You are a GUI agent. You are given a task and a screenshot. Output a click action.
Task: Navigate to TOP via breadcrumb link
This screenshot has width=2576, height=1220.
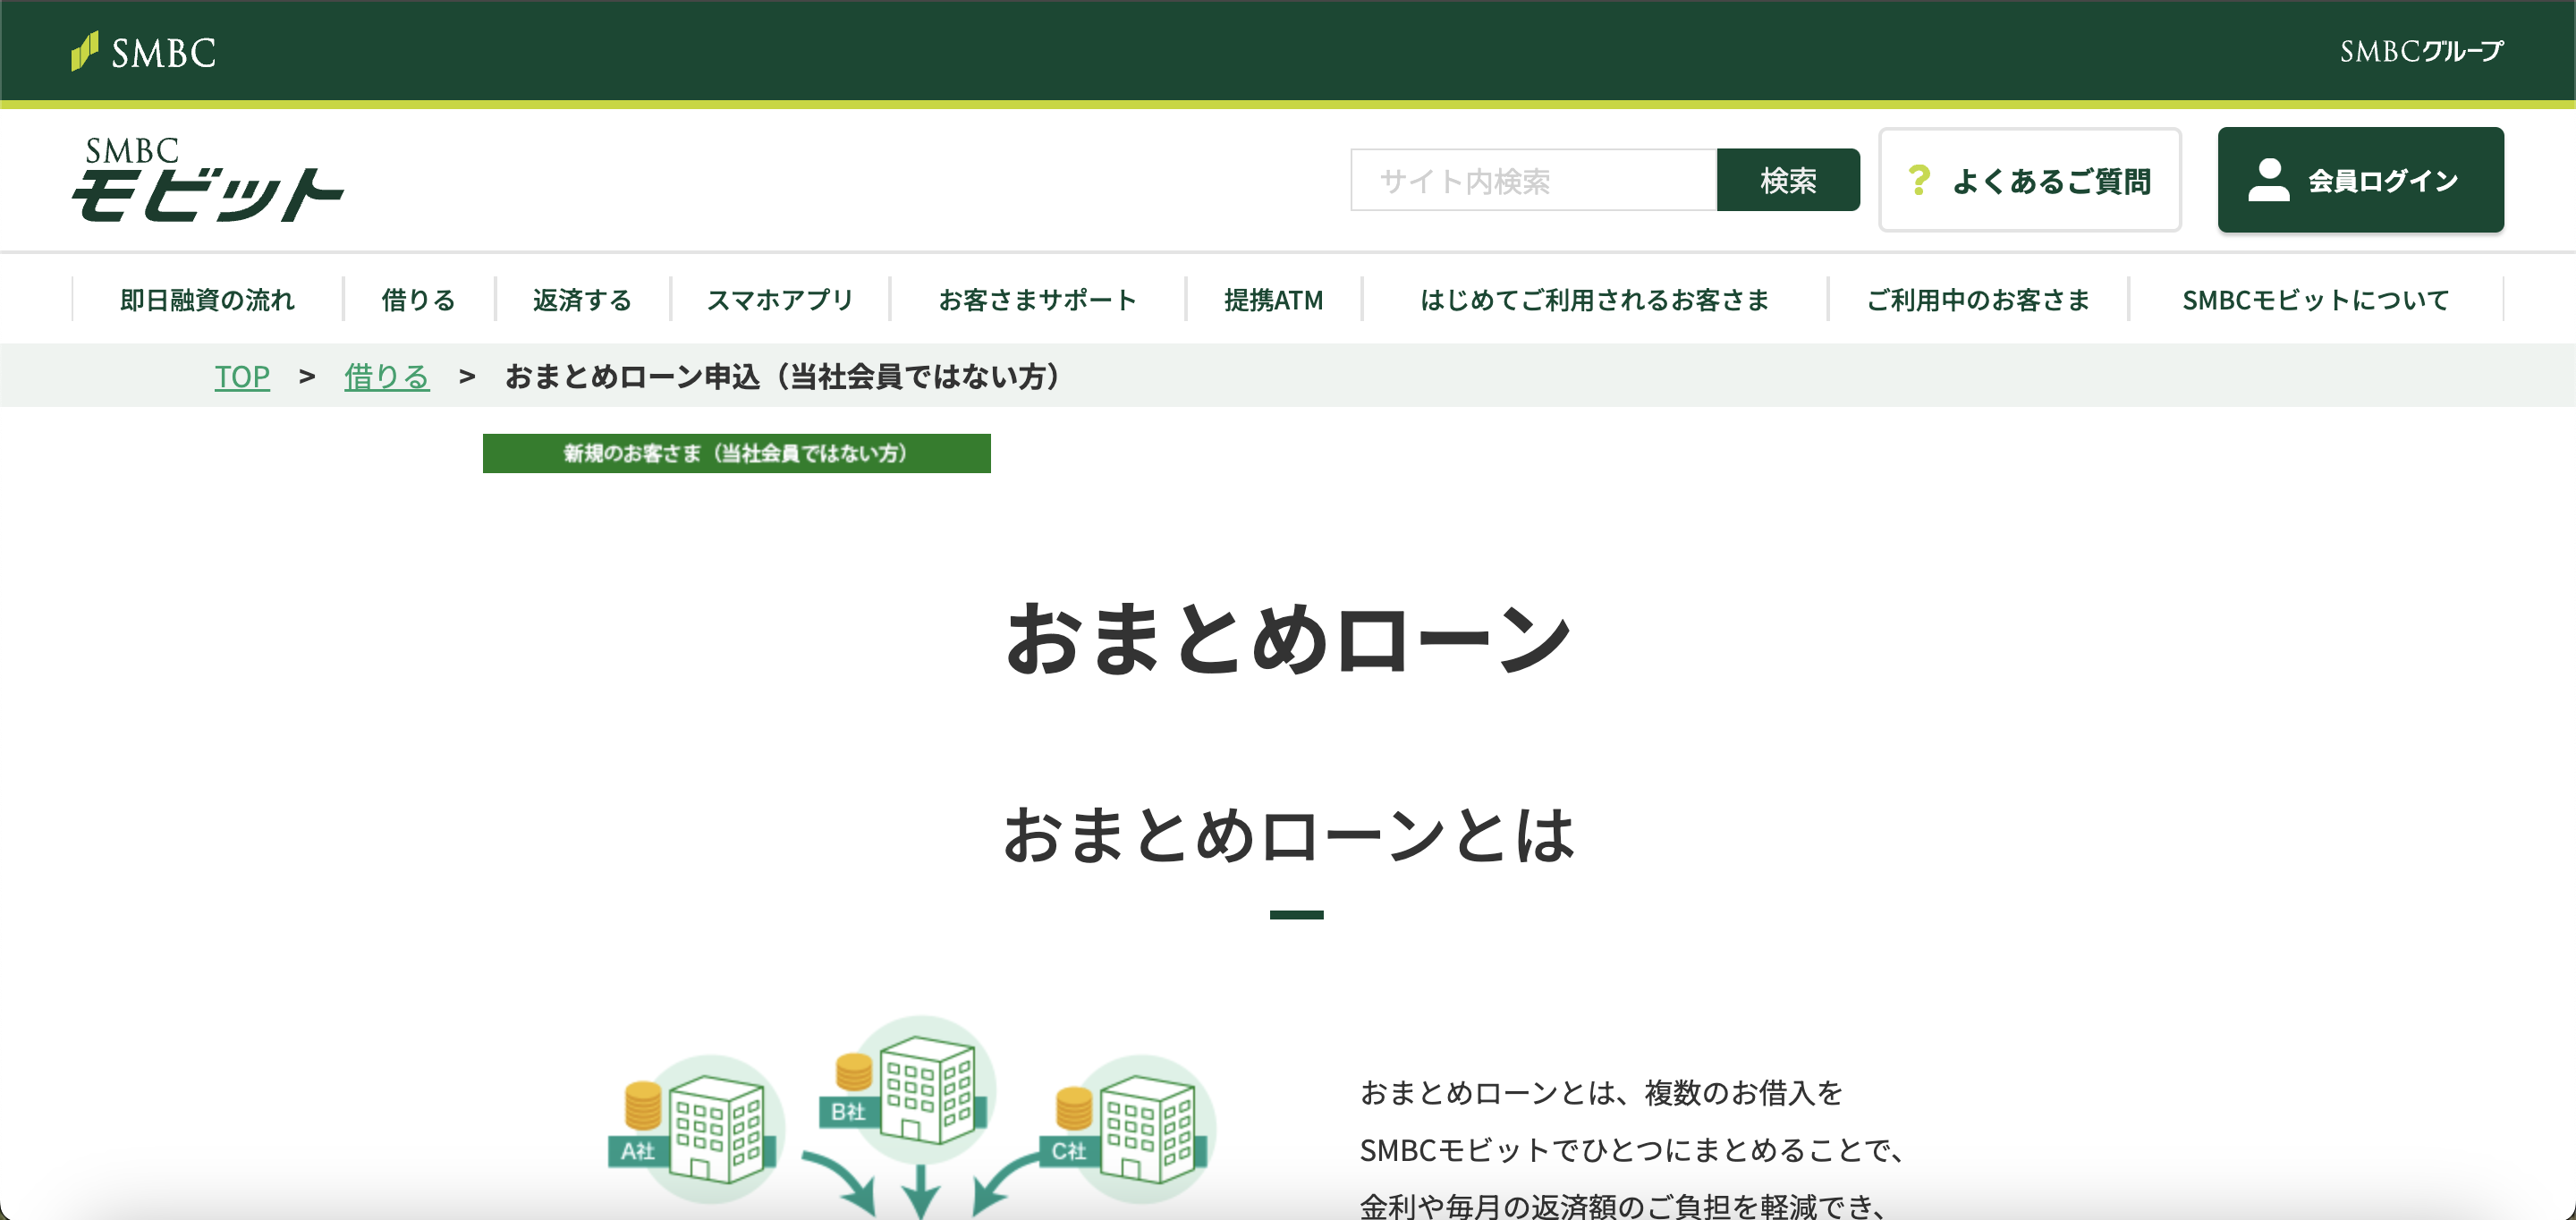[242, 377]
